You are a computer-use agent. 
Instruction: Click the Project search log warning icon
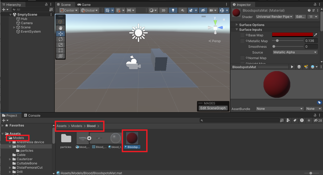coord(302,120)
